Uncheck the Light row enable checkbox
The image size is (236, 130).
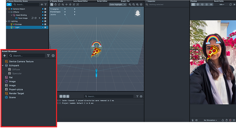45,27
